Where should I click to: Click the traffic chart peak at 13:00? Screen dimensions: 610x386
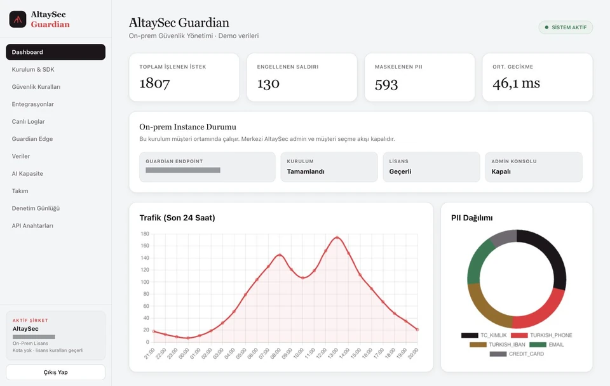337,237
